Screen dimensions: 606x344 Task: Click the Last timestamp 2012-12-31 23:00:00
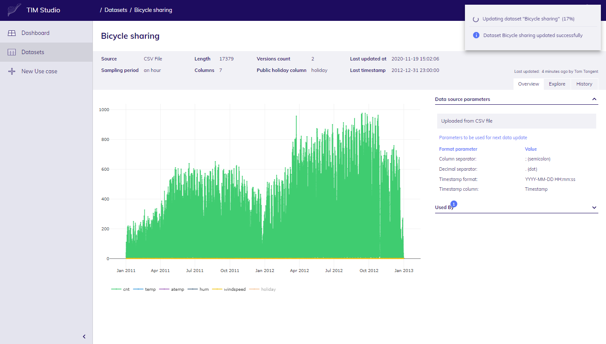(x=415, y=70)
